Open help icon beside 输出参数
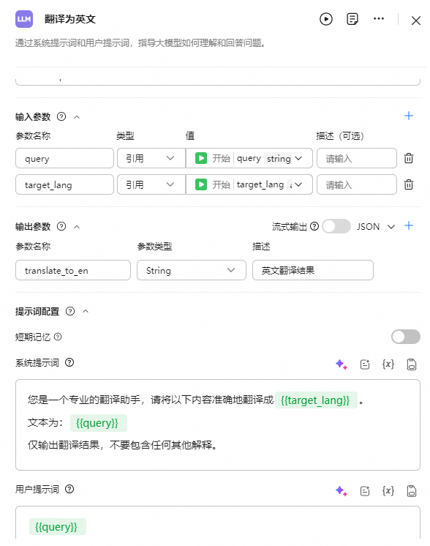430x546 pixels. tap(61, 226)
